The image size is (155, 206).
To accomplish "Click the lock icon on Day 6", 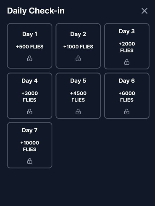I will (x=127, y=112).
